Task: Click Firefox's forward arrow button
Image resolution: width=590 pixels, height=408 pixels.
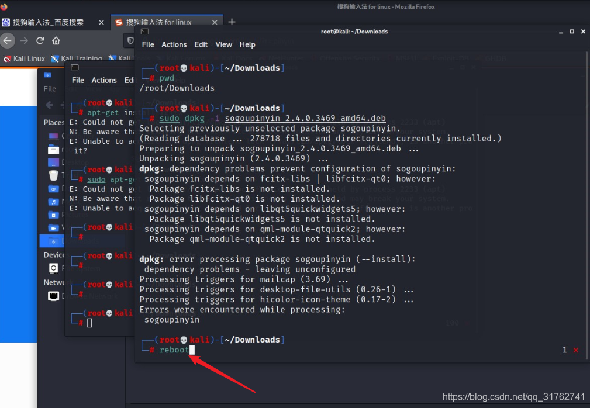Action: click(x=24, y=40)
